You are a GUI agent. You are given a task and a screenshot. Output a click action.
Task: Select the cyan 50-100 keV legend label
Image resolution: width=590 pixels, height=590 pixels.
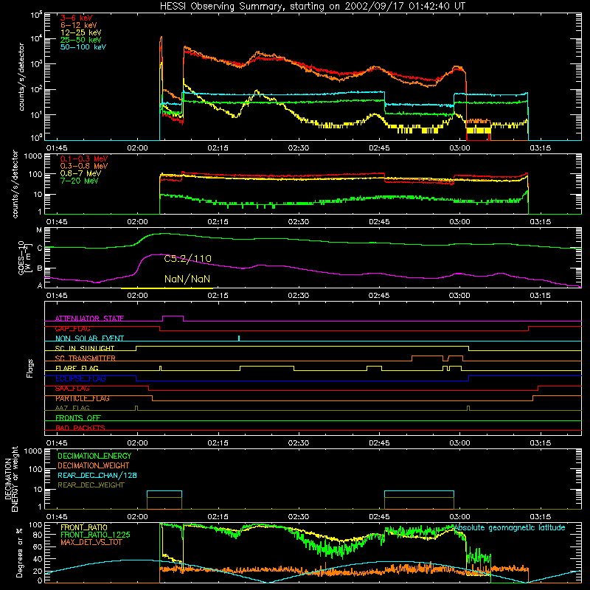(x=83, y=47)
